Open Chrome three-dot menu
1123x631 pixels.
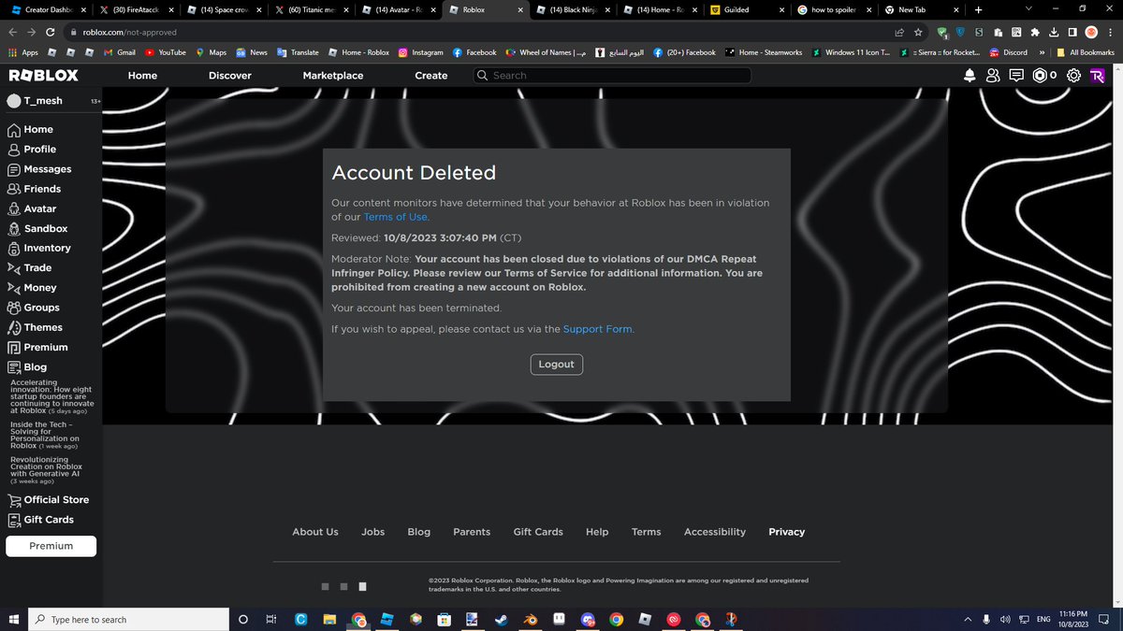(x=1110, y=32)
